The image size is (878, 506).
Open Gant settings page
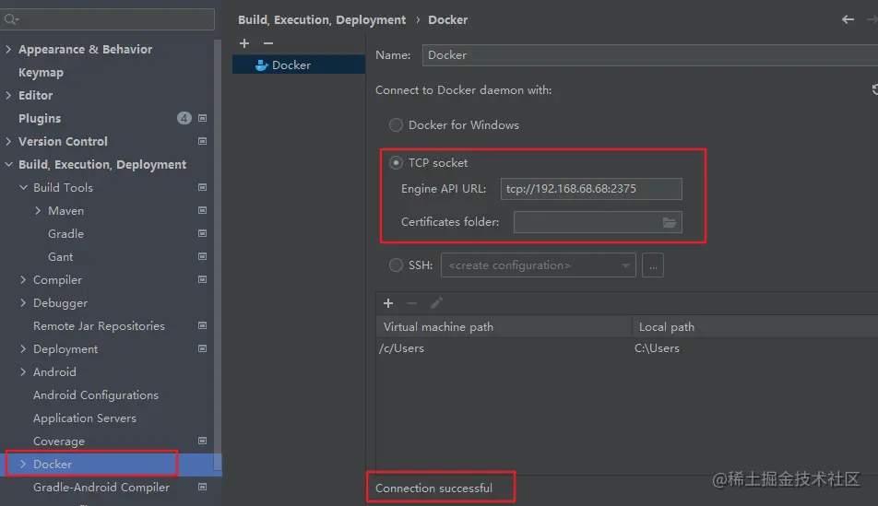pos(61,256)
